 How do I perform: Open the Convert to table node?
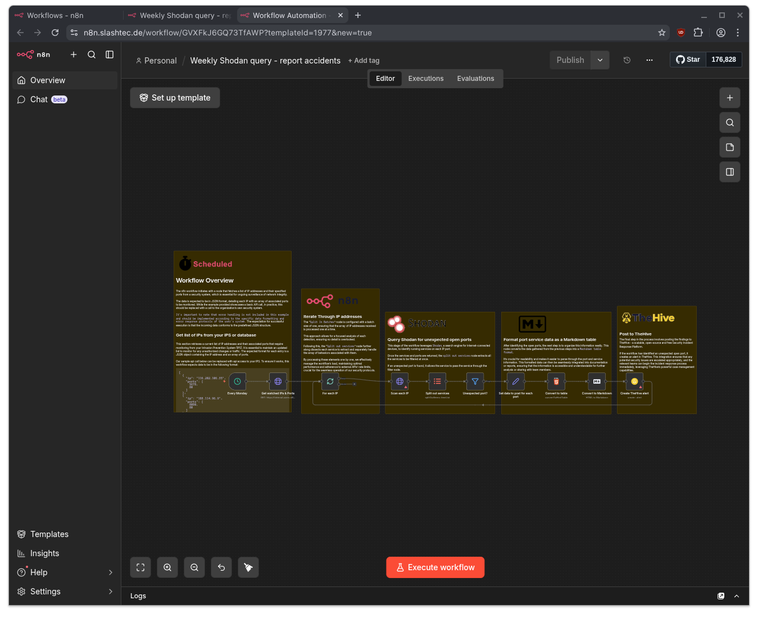[x=556, y=381]
